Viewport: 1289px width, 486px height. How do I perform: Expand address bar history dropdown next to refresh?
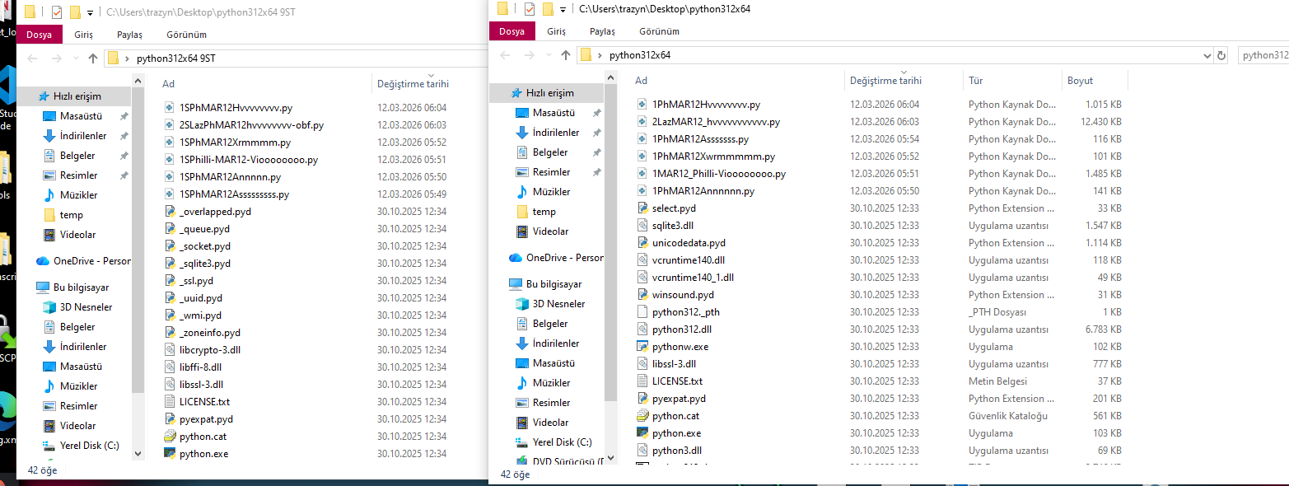(1207, 55)
